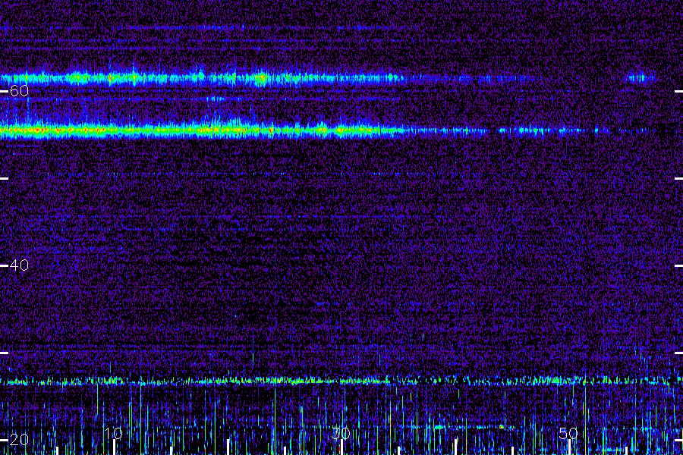Click the 20 label on the vertical axis

pyautogui.click(x=19, y=440)
